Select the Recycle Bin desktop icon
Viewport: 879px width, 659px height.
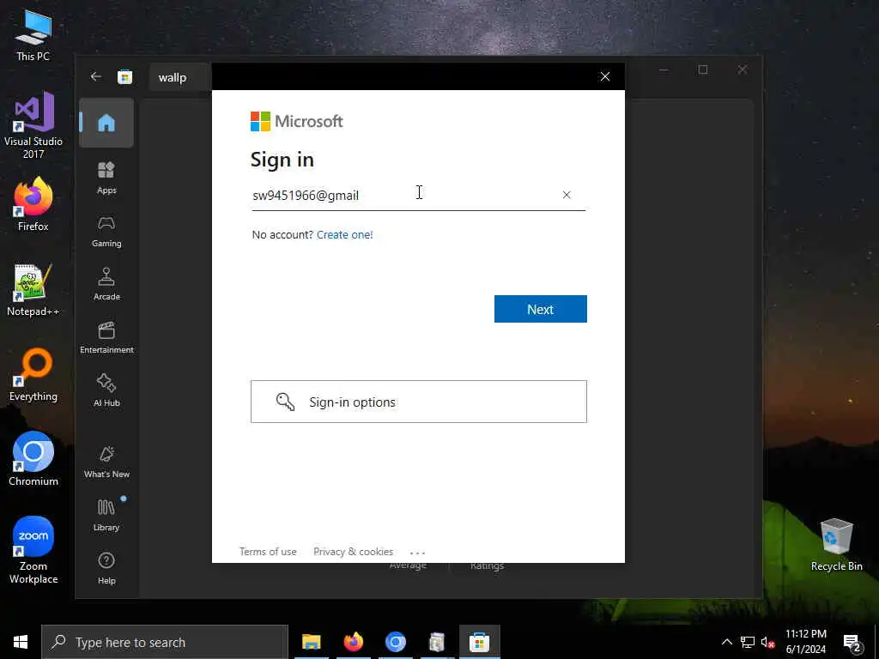(x=836, y=544)
